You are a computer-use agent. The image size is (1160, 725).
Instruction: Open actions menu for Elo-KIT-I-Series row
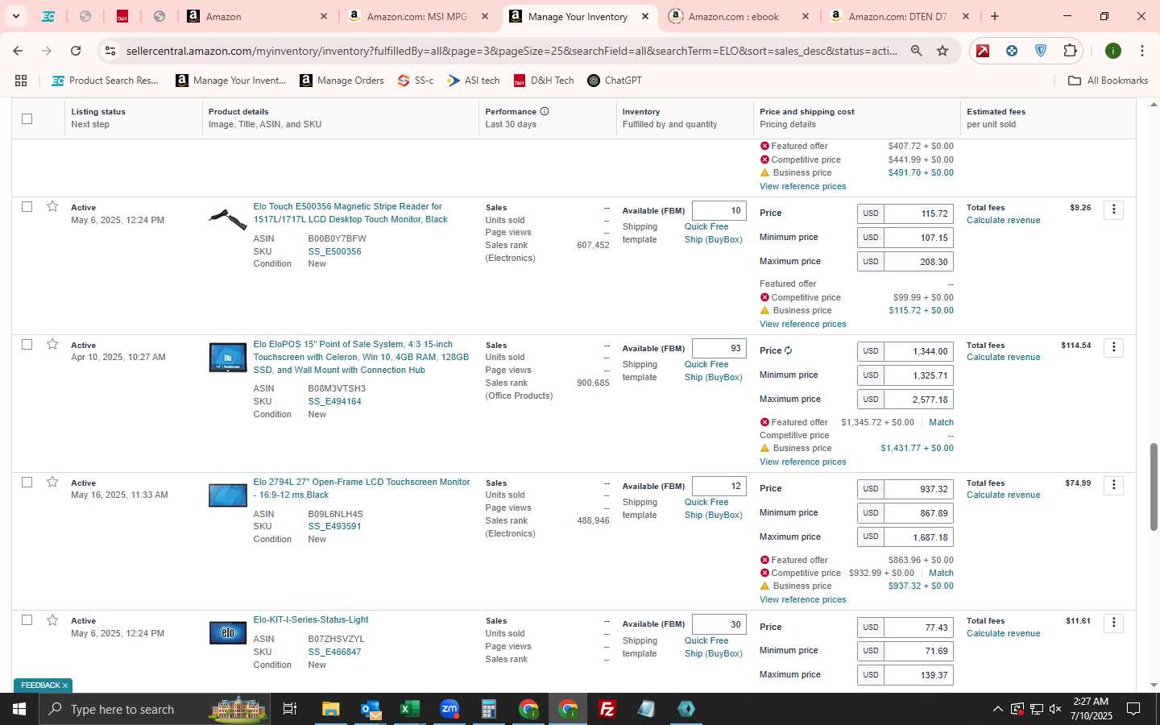coord(1113,623)
